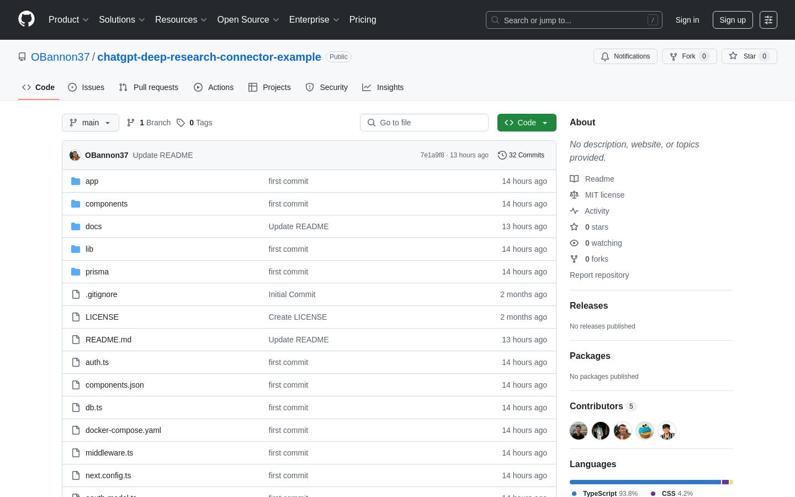Open the command palette icon beside Sign up
The image size is (795, 497).
(x=768, y=20)
